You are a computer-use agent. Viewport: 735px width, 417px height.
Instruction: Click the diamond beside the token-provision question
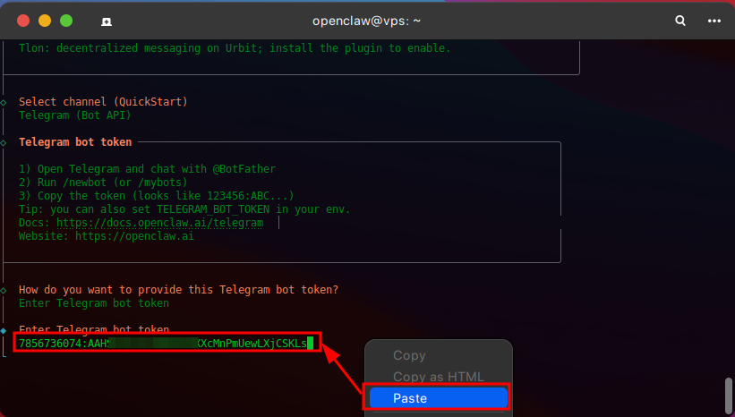4,290
